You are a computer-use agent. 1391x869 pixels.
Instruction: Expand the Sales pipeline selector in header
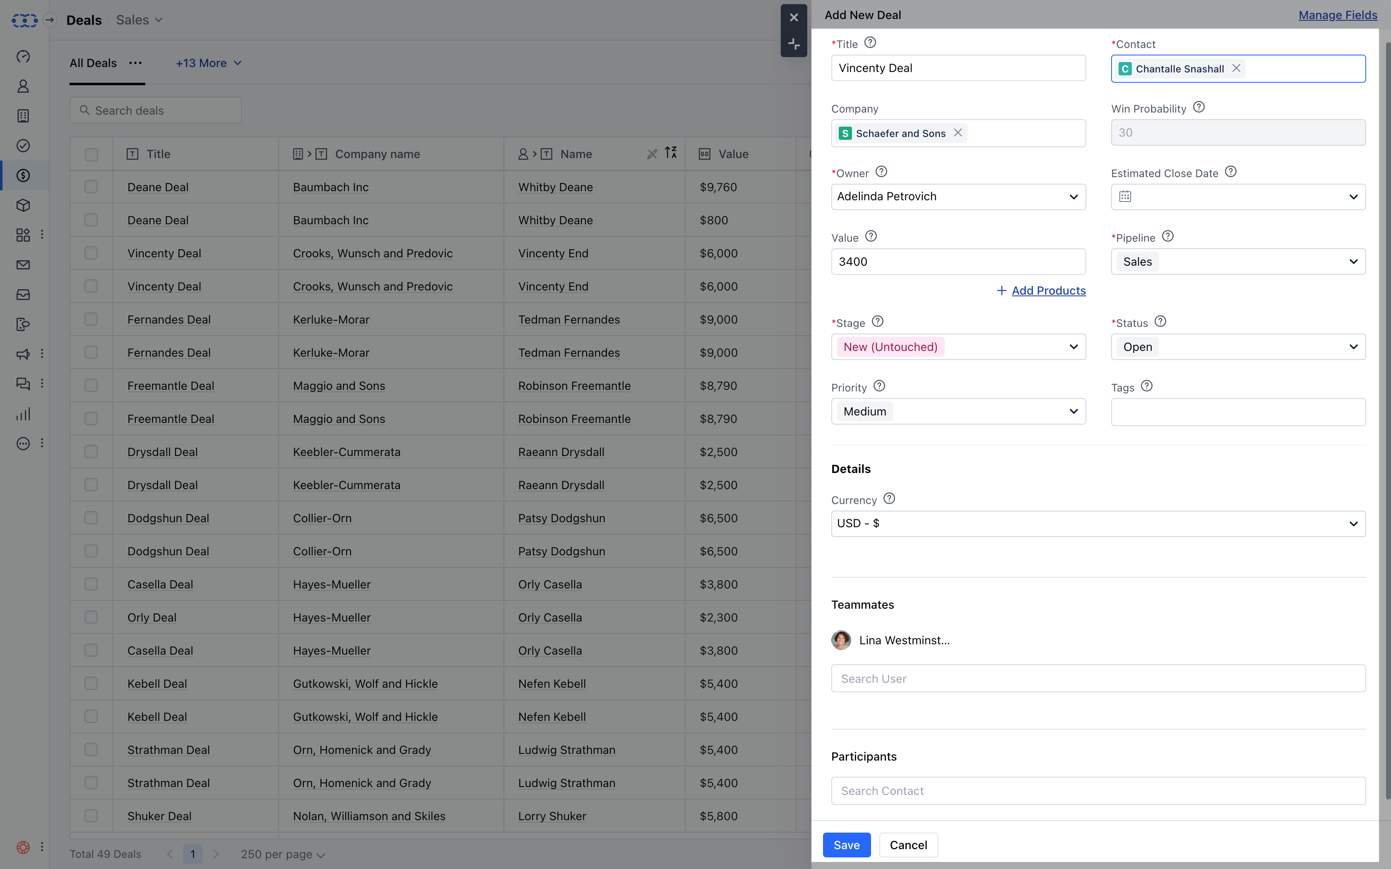coord(140,20)
